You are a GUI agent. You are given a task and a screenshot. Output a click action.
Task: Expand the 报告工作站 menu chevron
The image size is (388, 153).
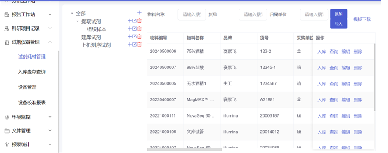(50, 15)
